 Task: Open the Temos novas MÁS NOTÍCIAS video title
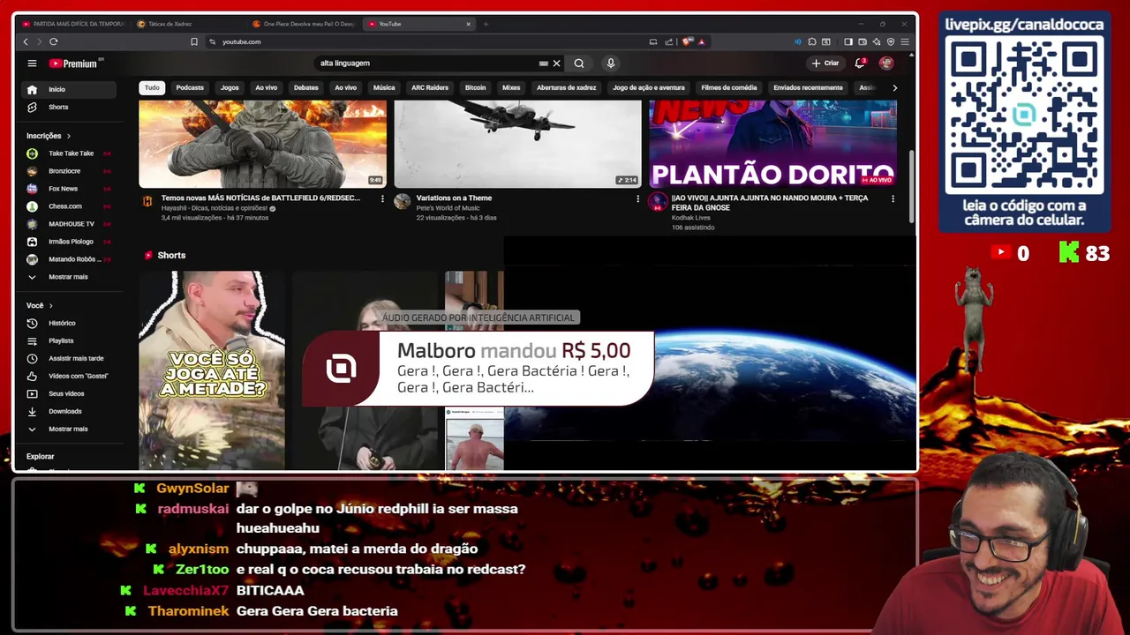[x=260, y=198]
